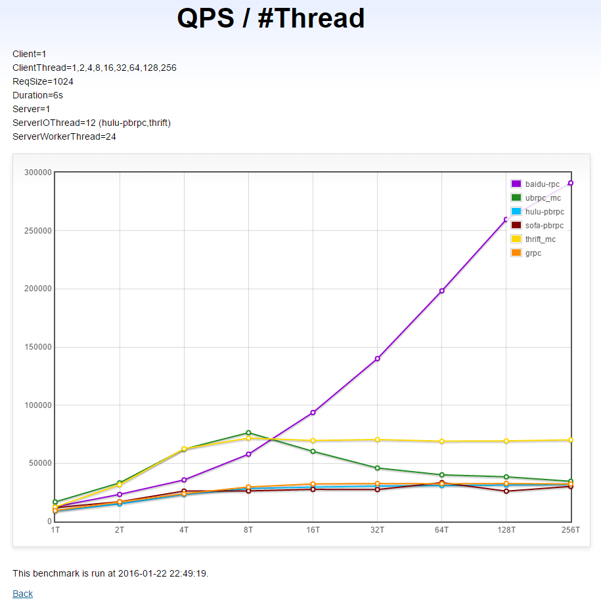The height and width of the screenshot is (612, 601).
Task: Click the ubrpc_mc data point at 32T
Action: [378, 468]
